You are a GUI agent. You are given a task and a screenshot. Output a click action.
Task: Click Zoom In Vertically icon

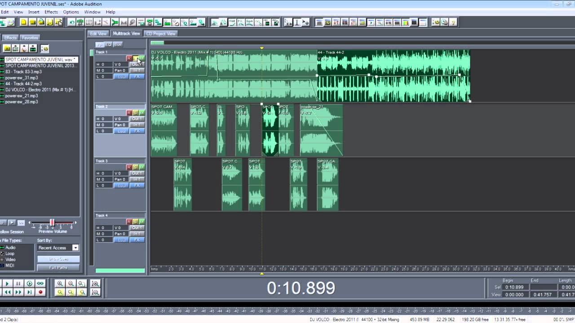click(x=95, y=284)
